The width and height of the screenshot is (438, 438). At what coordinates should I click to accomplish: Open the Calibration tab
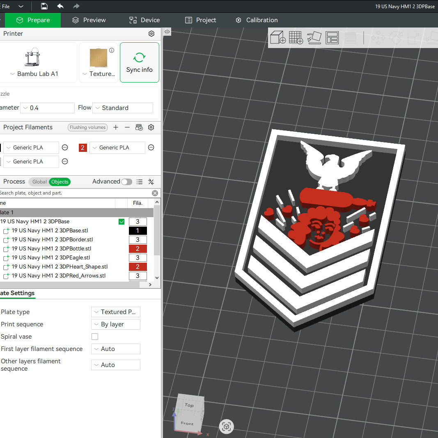pyautogui.click(x=257, y=20)
